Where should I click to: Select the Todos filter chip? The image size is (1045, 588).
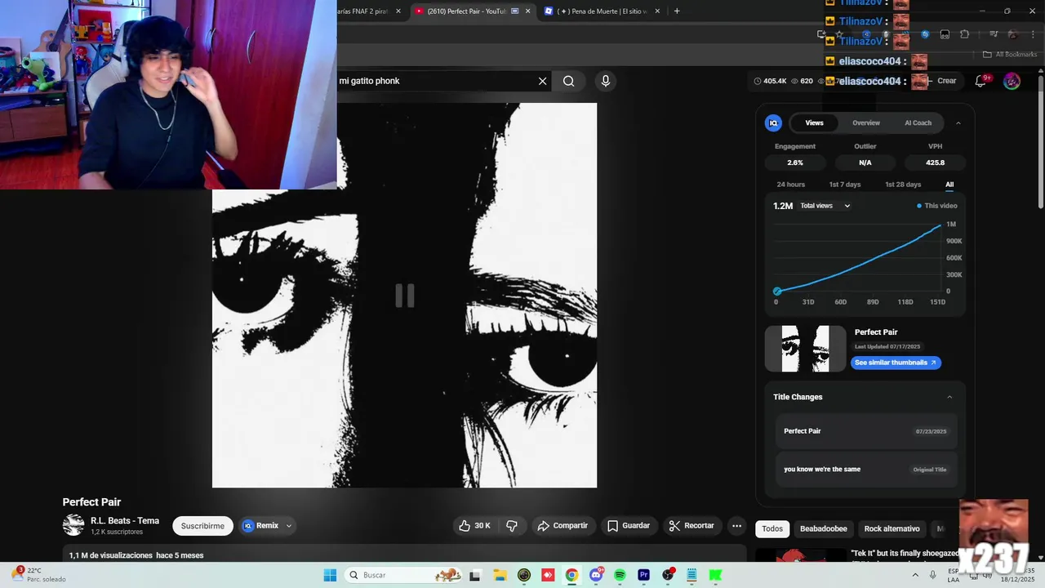[x=772, y=528]
